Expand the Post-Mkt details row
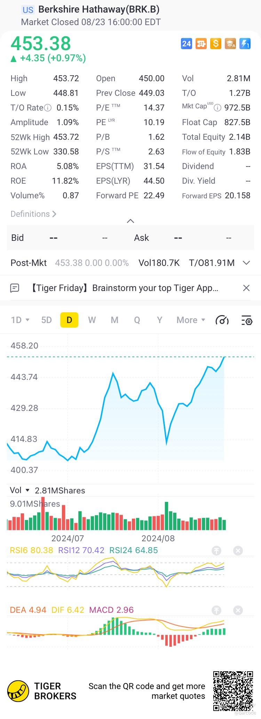 coord(246,263)
